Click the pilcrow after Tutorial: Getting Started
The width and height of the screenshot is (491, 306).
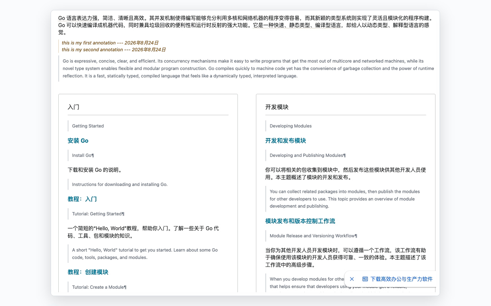[x=123, y=214]
